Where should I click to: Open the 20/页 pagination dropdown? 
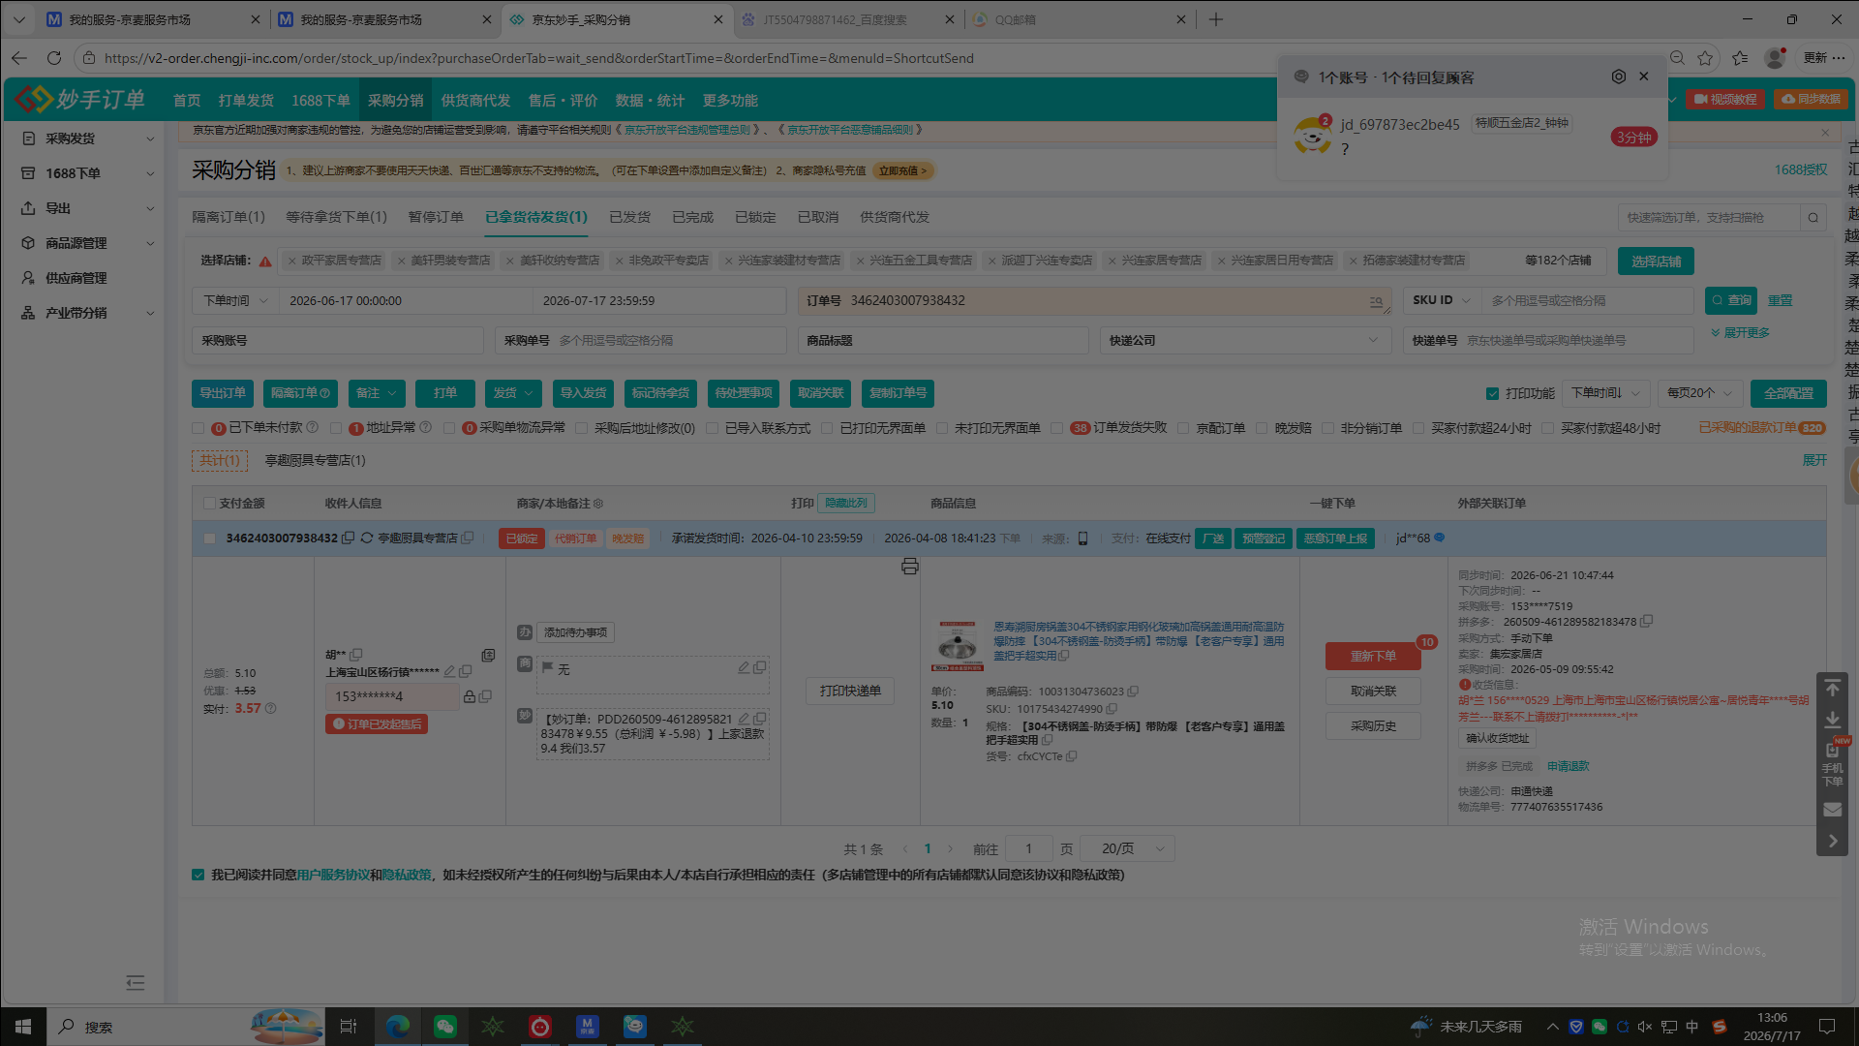click(x=1127, y=849)
